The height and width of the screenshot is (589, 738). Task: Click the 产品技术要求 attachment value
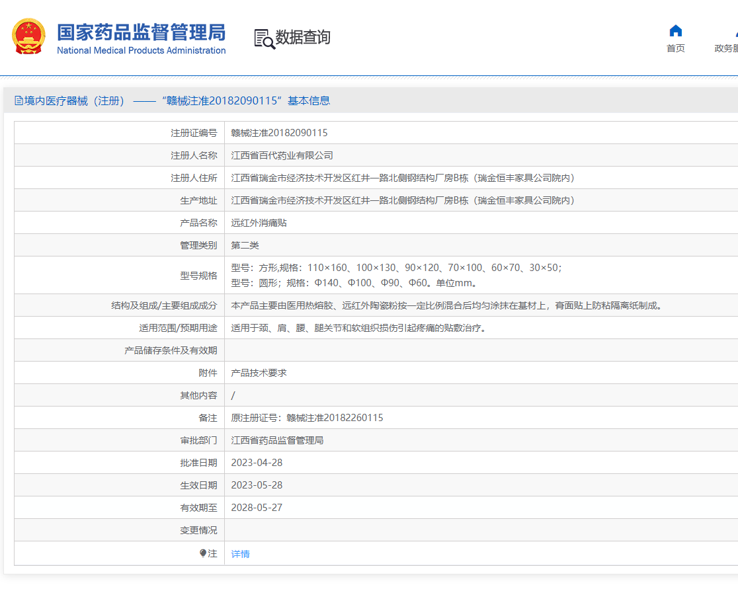(259, 373)
